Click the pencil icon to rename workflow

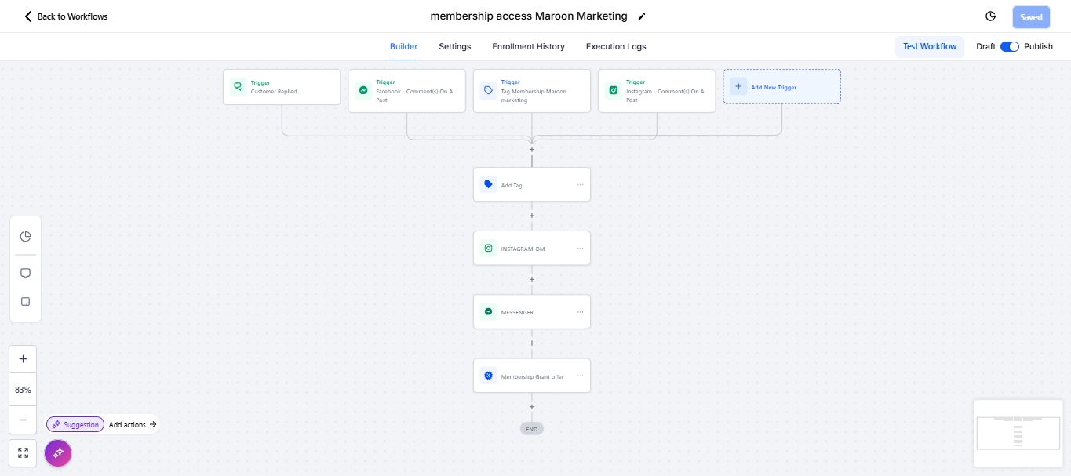(x=642, y=16)
